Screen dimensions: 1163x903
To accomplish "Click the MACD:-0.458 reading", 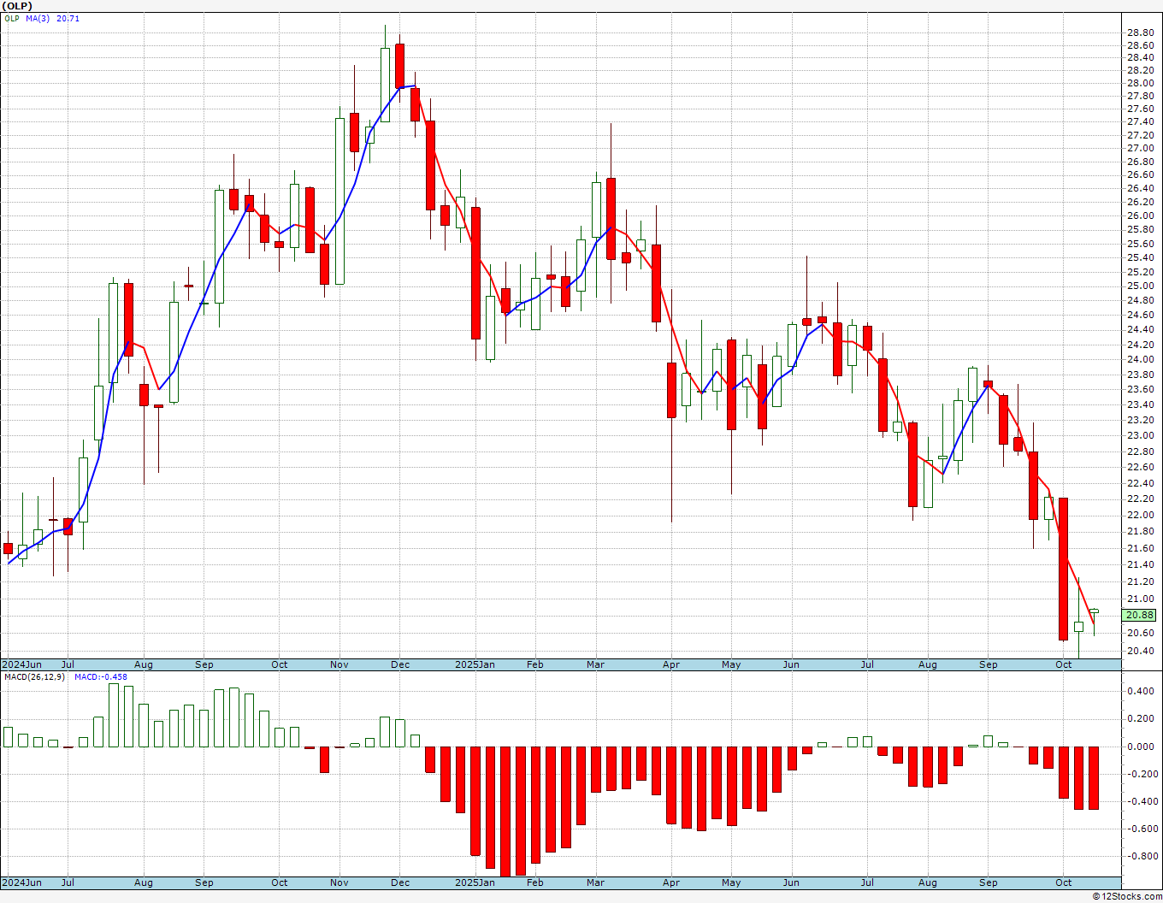I will click(100, 676).
